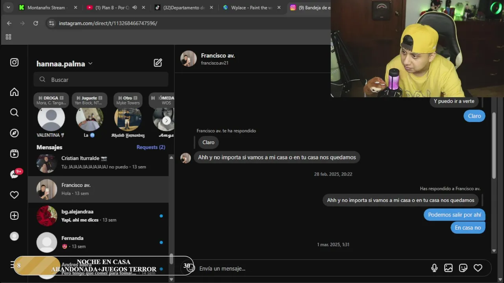Open tab search dropdown arrow
The image size is (504, 283).
8,7
